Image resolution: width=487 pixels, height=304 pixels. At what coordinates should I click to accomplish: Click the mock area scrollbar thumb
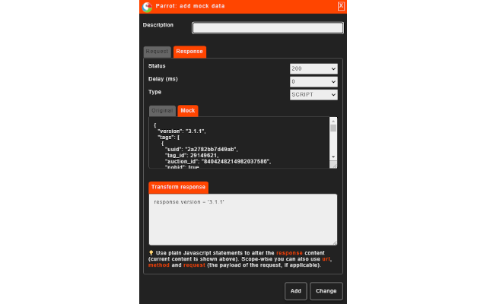(x=333, y=128)
